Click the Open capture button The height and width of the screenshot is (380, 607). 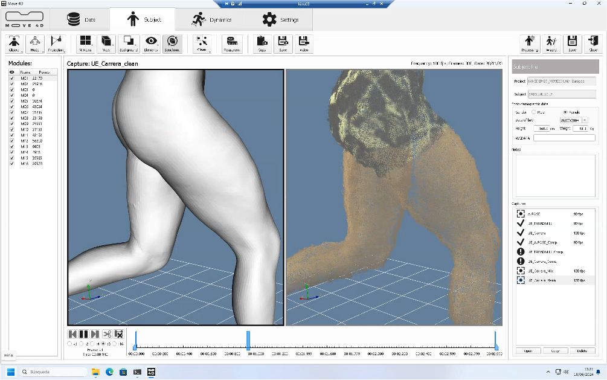(x=527, y=350)
